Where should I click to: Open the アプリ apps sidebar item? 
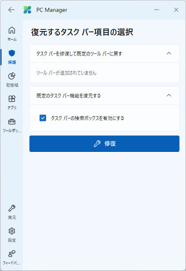pyautogui.click(x=12, y=102)
